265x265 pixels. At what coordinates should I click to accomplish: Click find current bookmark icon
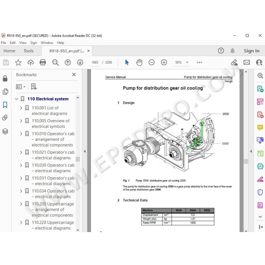[x=34, y=87]
